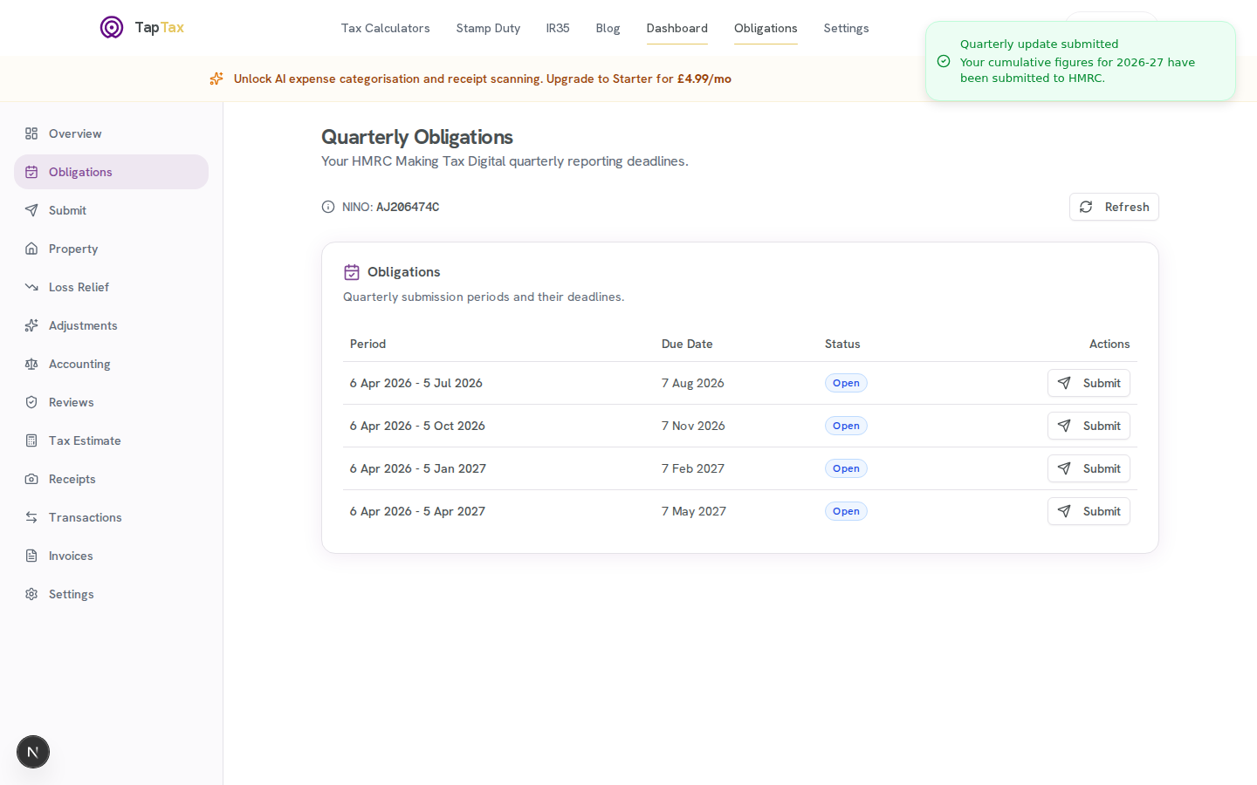Click period '6 Apr 2026 - 5 Apr 2027'
1257x785 pixels.
(417, 511)
